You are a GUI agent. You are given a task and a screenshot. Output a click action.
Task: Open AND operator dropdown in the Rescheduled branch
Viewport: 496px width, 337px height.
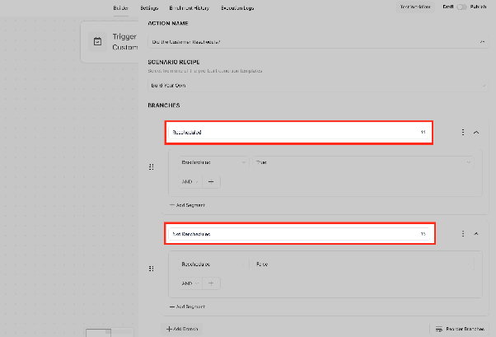190,182
